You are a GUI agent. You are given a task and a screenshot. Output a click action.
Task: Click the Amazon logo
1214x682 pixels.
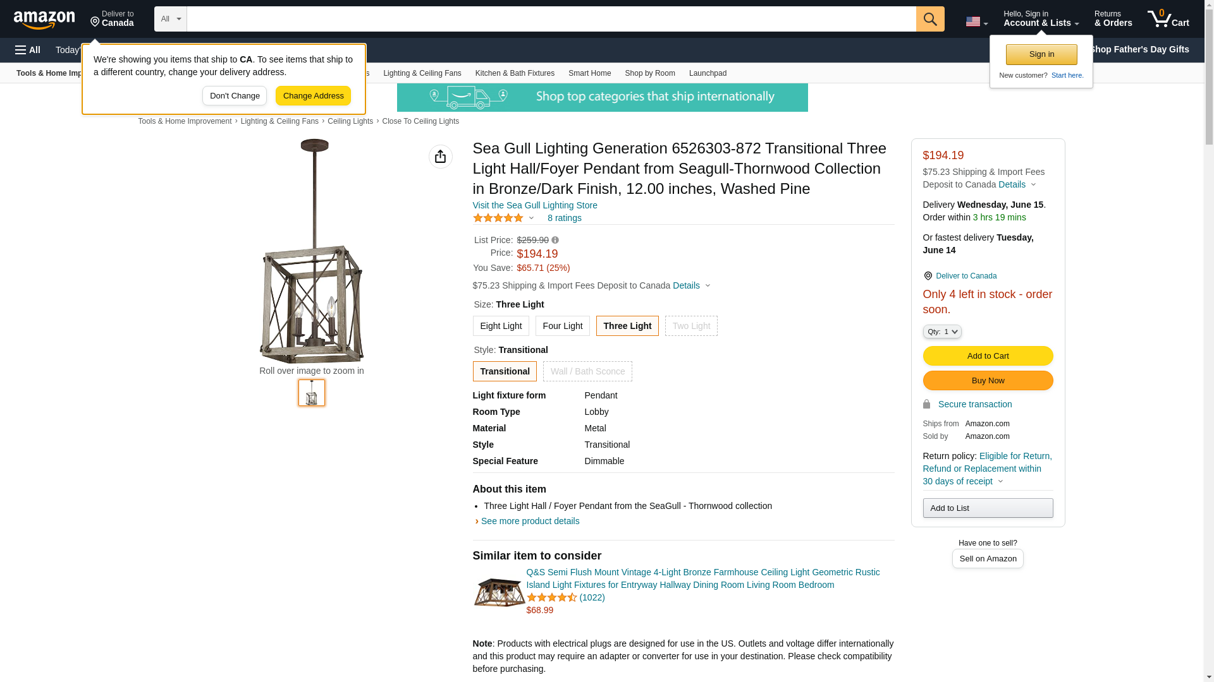point(44,20)
